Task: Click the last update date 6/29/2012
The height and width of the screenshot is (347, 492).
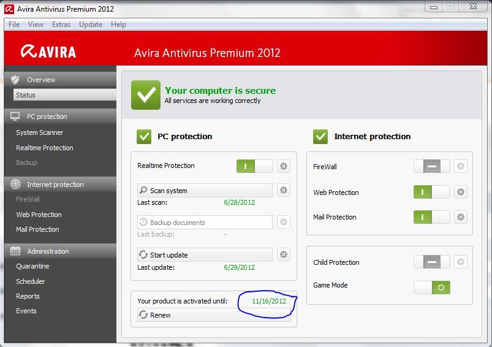Action: pyautogui.click(x=240, y=267)
